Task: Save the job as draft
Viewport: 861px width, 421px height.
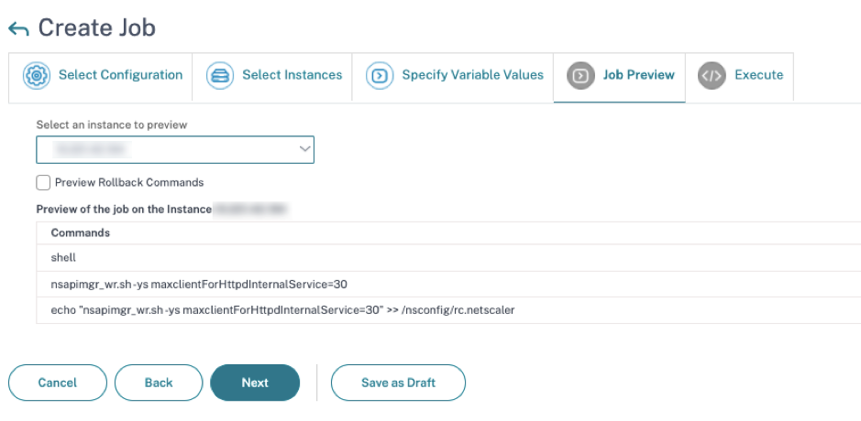Action: click(398, 383)
